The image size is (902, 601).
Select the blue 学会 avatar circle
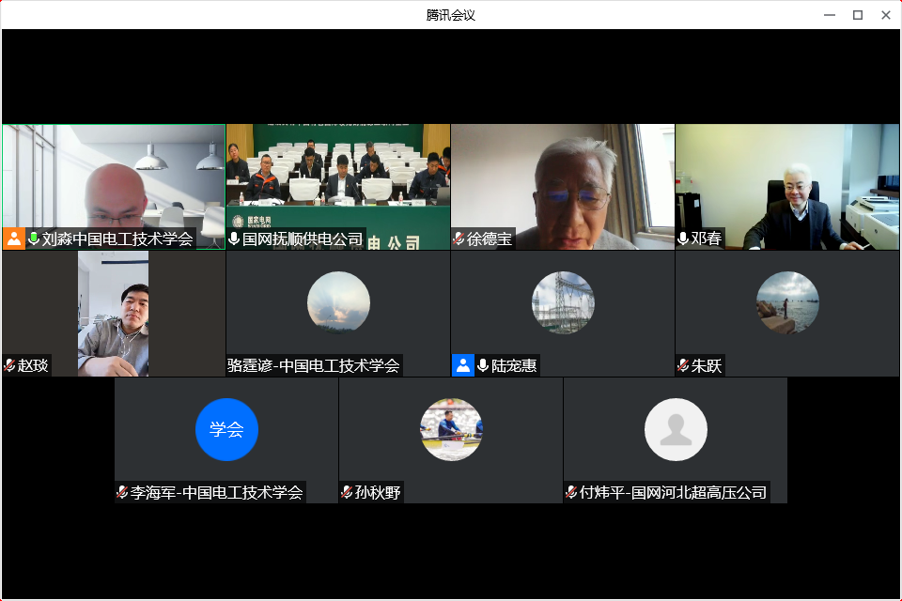point(226,430)
